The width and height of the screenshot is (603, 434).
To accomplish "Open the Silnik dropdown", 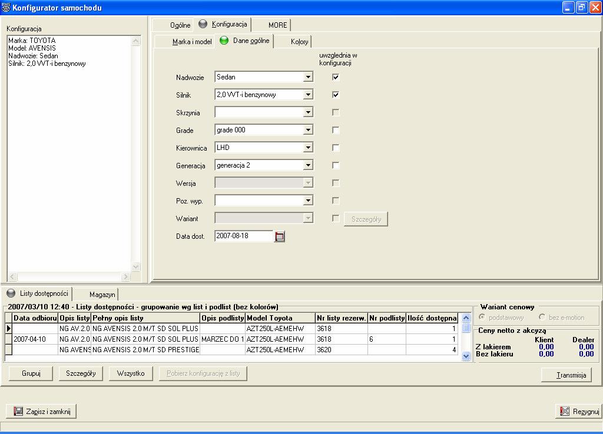I will click(307, 95).
